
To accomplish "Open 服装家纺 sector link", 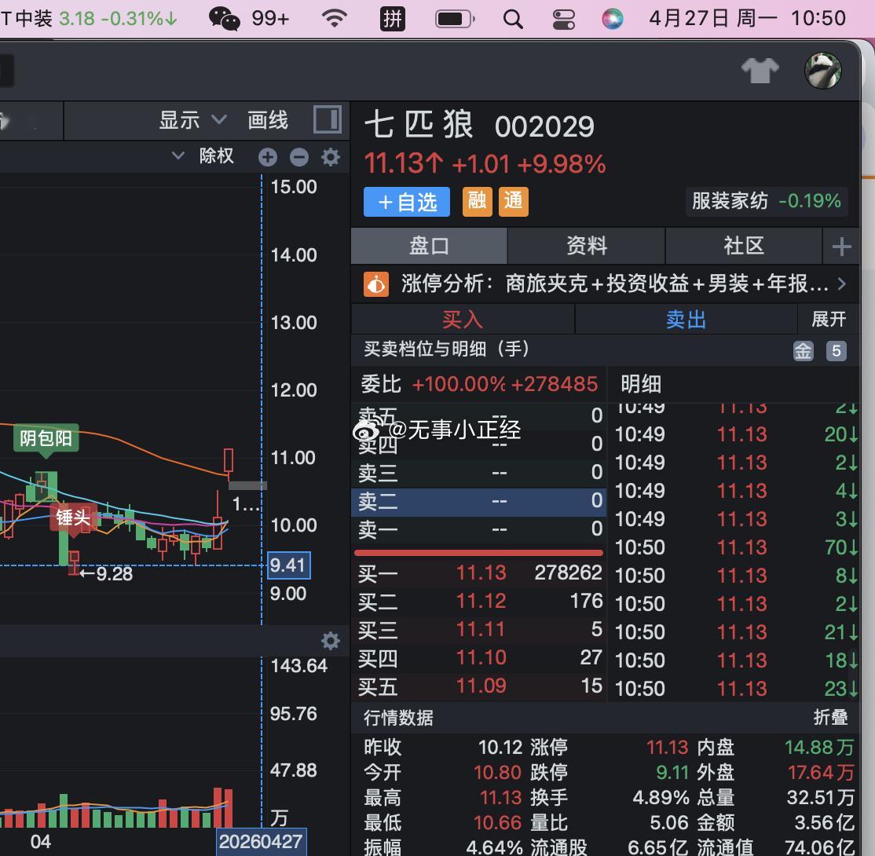I will (x=766, y=201).
